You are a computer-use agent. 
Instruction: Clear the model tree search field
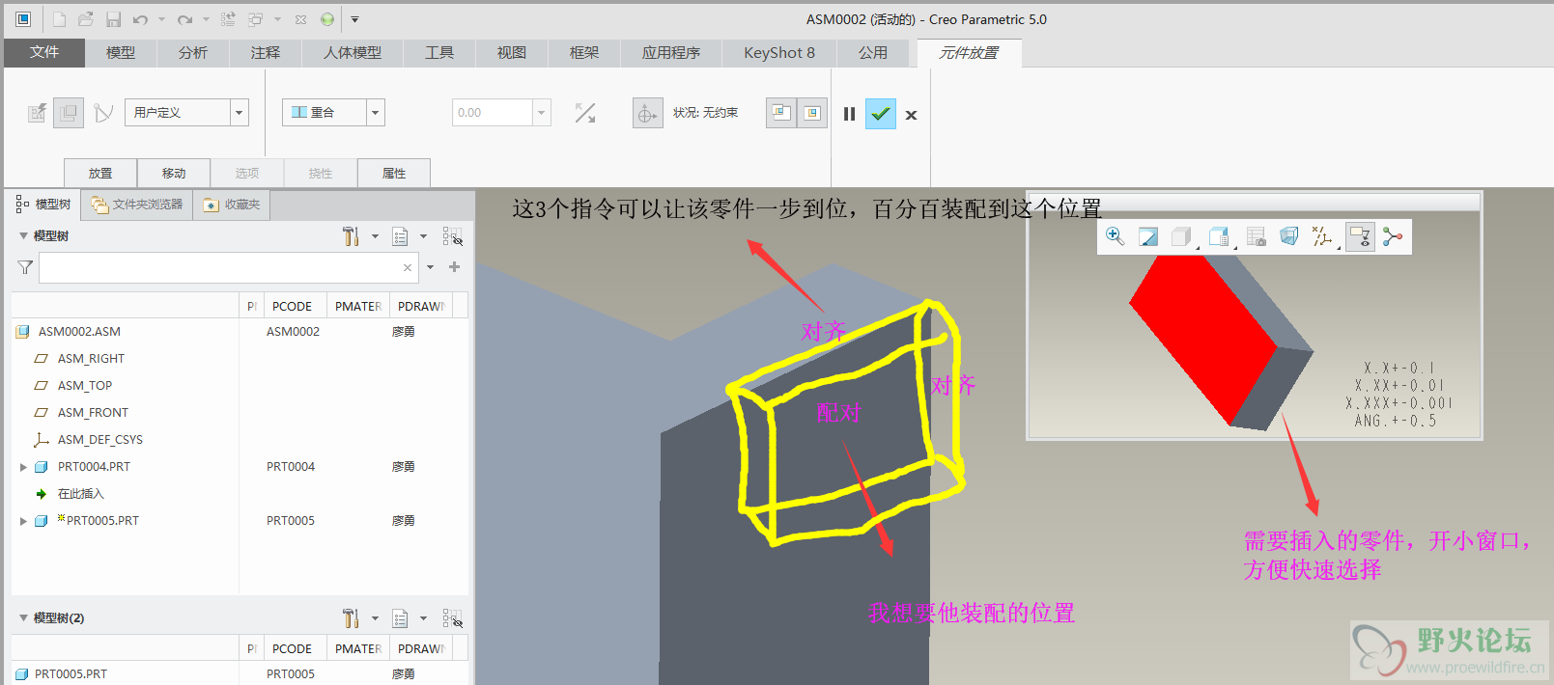(x=408, y=267)
